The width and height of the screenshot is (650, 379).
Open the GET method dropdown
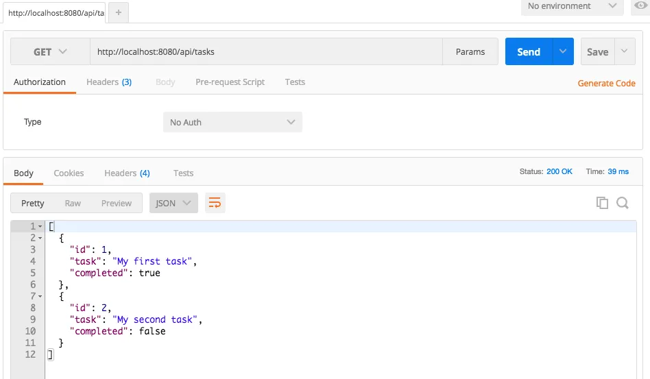tap(50, 52)
